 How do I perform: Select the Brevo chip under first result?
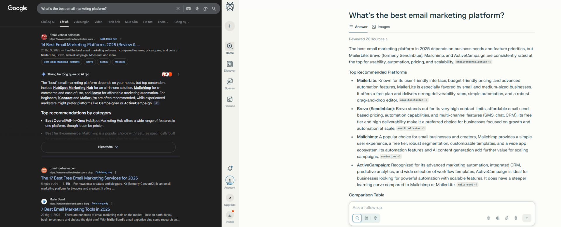pyautogui.click(x=90, y=62)
